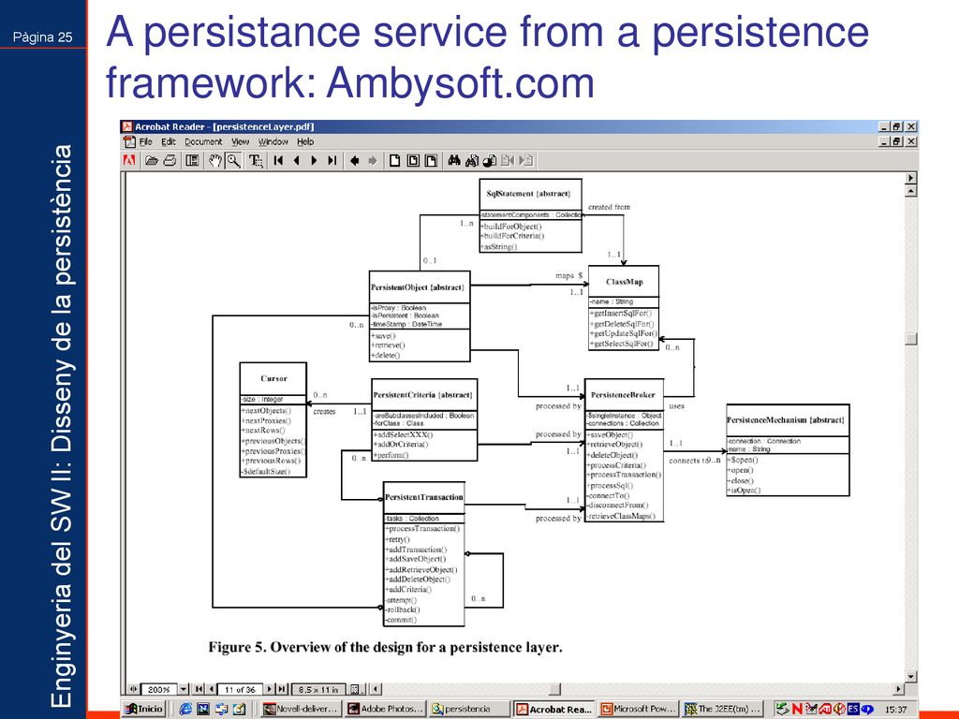Screen dimensions: 959x719
Task: Open the Help menu
Action: coord(305,142)
